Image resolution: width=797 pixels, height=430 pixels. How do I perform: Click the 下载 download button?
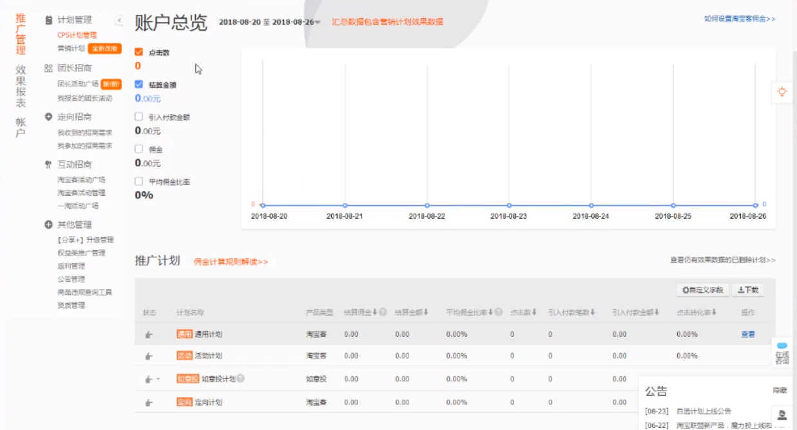(x=747, y=290)
